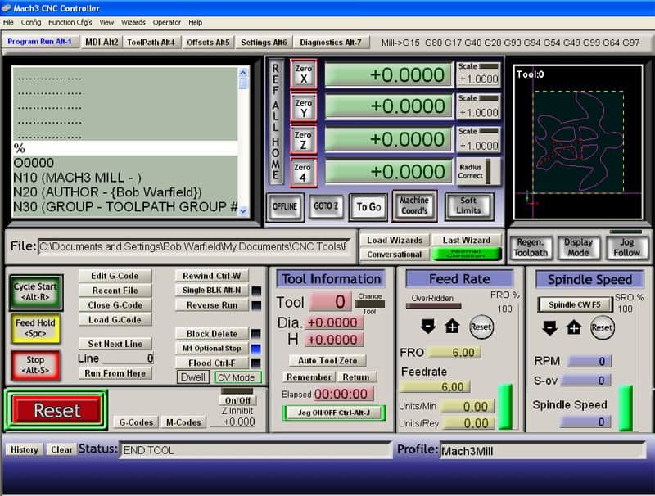Select Machine Coord's display
Viewport: 655px width, 496px height.
(414, 206)
